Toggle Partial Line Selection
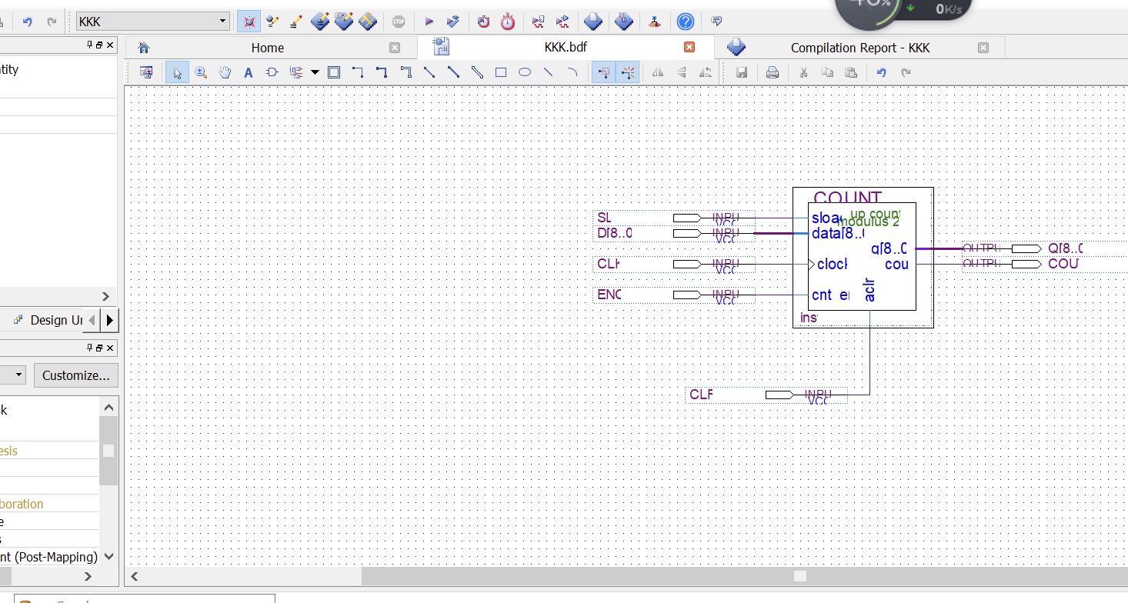Image resolution: width=1128 pixels, height=603 pixels. coord(603,72)
